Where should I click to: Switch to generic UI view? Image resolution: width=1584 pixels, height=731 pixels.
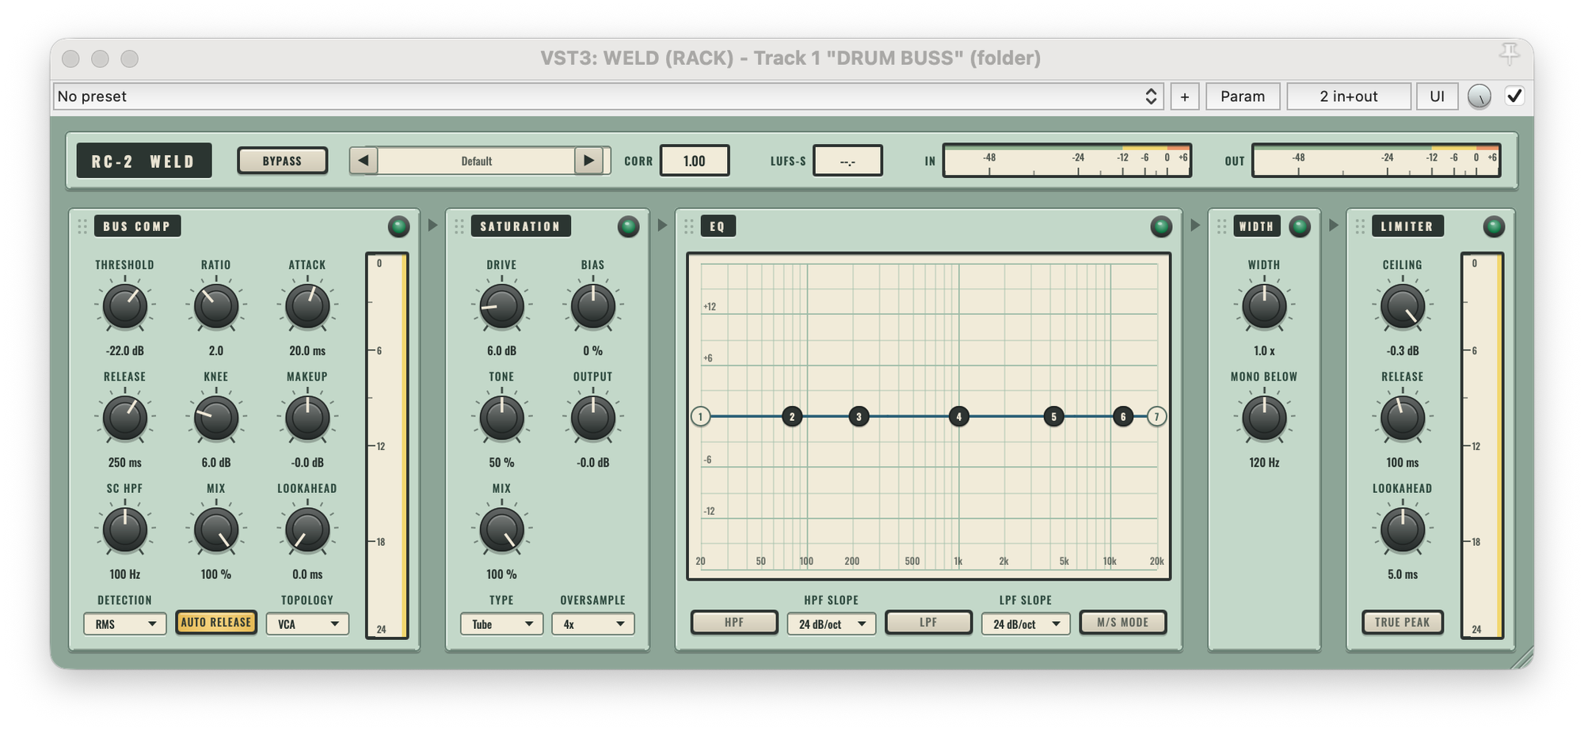pyautogui.click(x=1437, y=97)
